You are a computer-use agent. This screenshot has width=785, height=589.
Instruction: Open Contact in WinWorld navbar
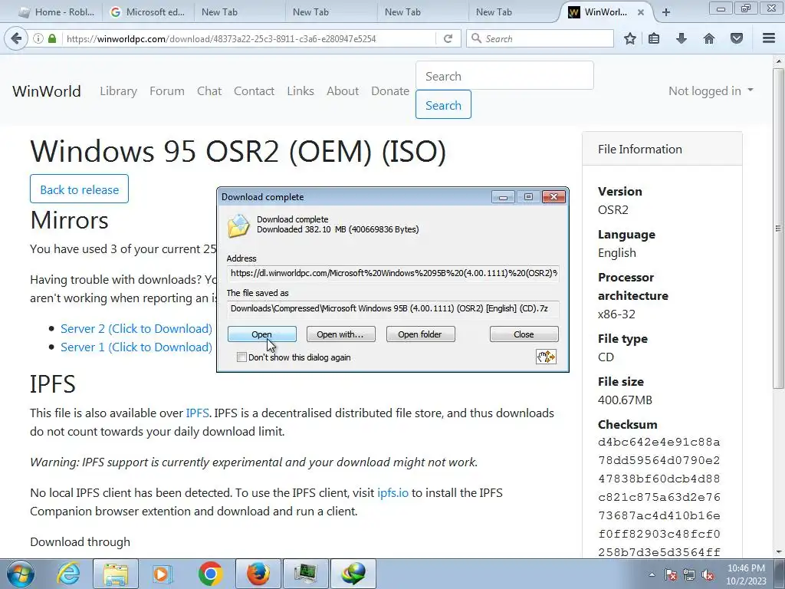pyautogui.click(x=254, y=90)
